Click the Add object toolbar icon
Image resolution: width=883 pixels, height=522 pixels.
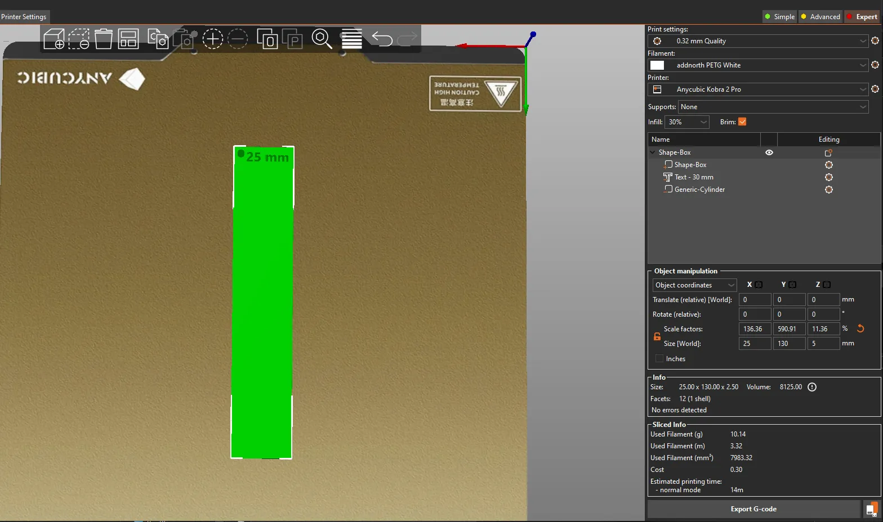click(54, 39)
